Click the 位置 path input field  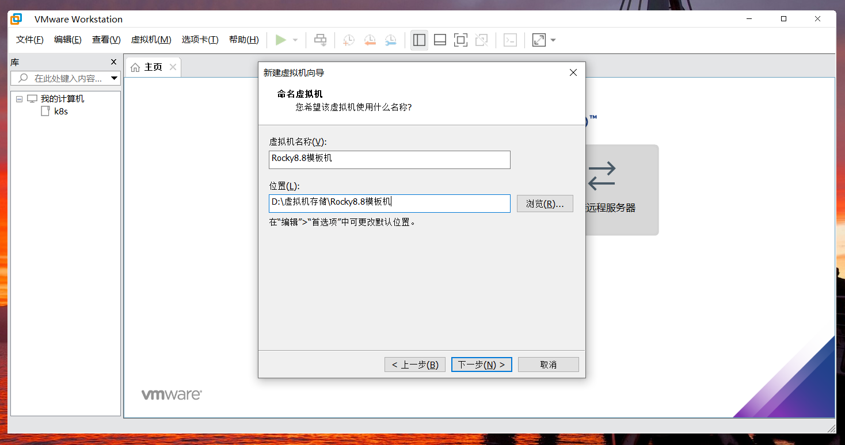[390, 203]
